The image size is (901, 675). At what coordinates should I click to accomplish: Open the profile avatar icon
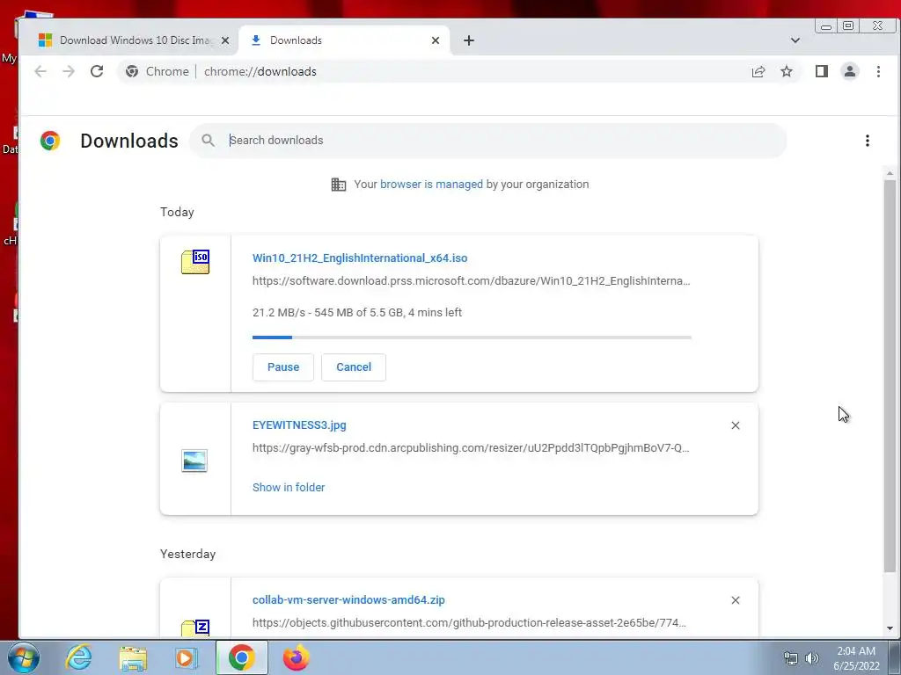(x=850, y=71)
